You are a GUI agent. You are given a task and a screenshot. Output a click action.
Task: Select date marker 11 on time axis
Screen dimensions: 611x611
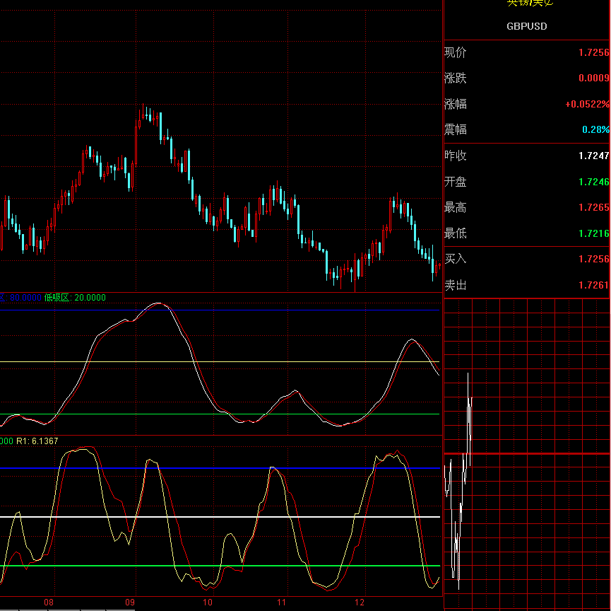(x=281, y=603)
